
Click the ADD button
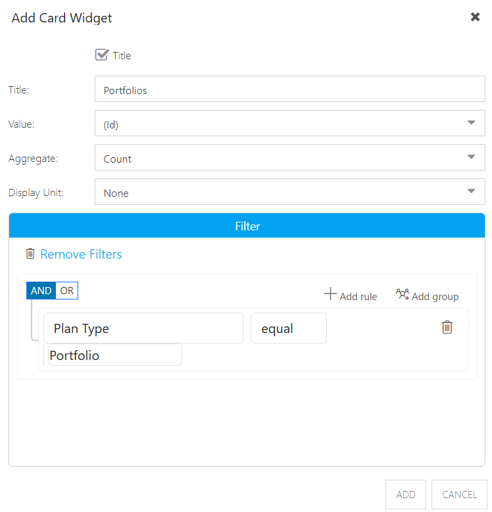[406, 494]
